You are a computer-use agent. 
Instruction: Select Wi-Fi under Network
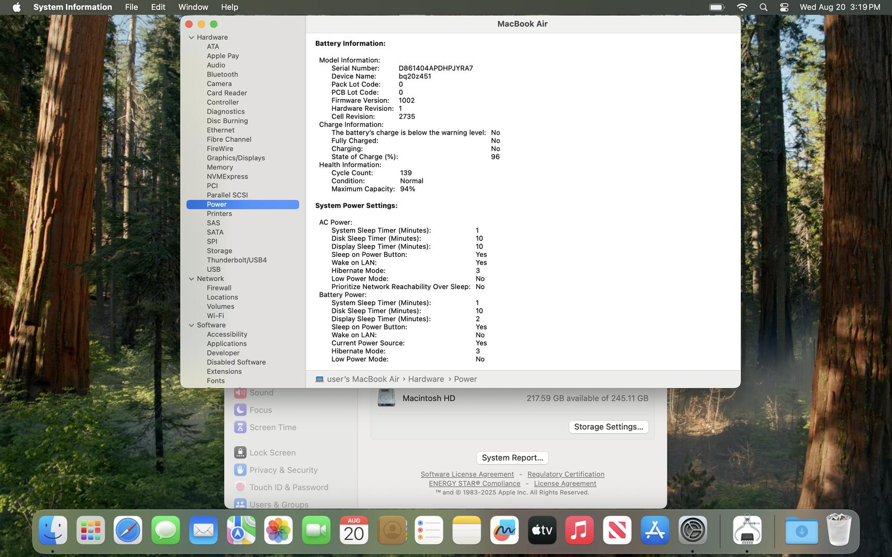(215, 316)
